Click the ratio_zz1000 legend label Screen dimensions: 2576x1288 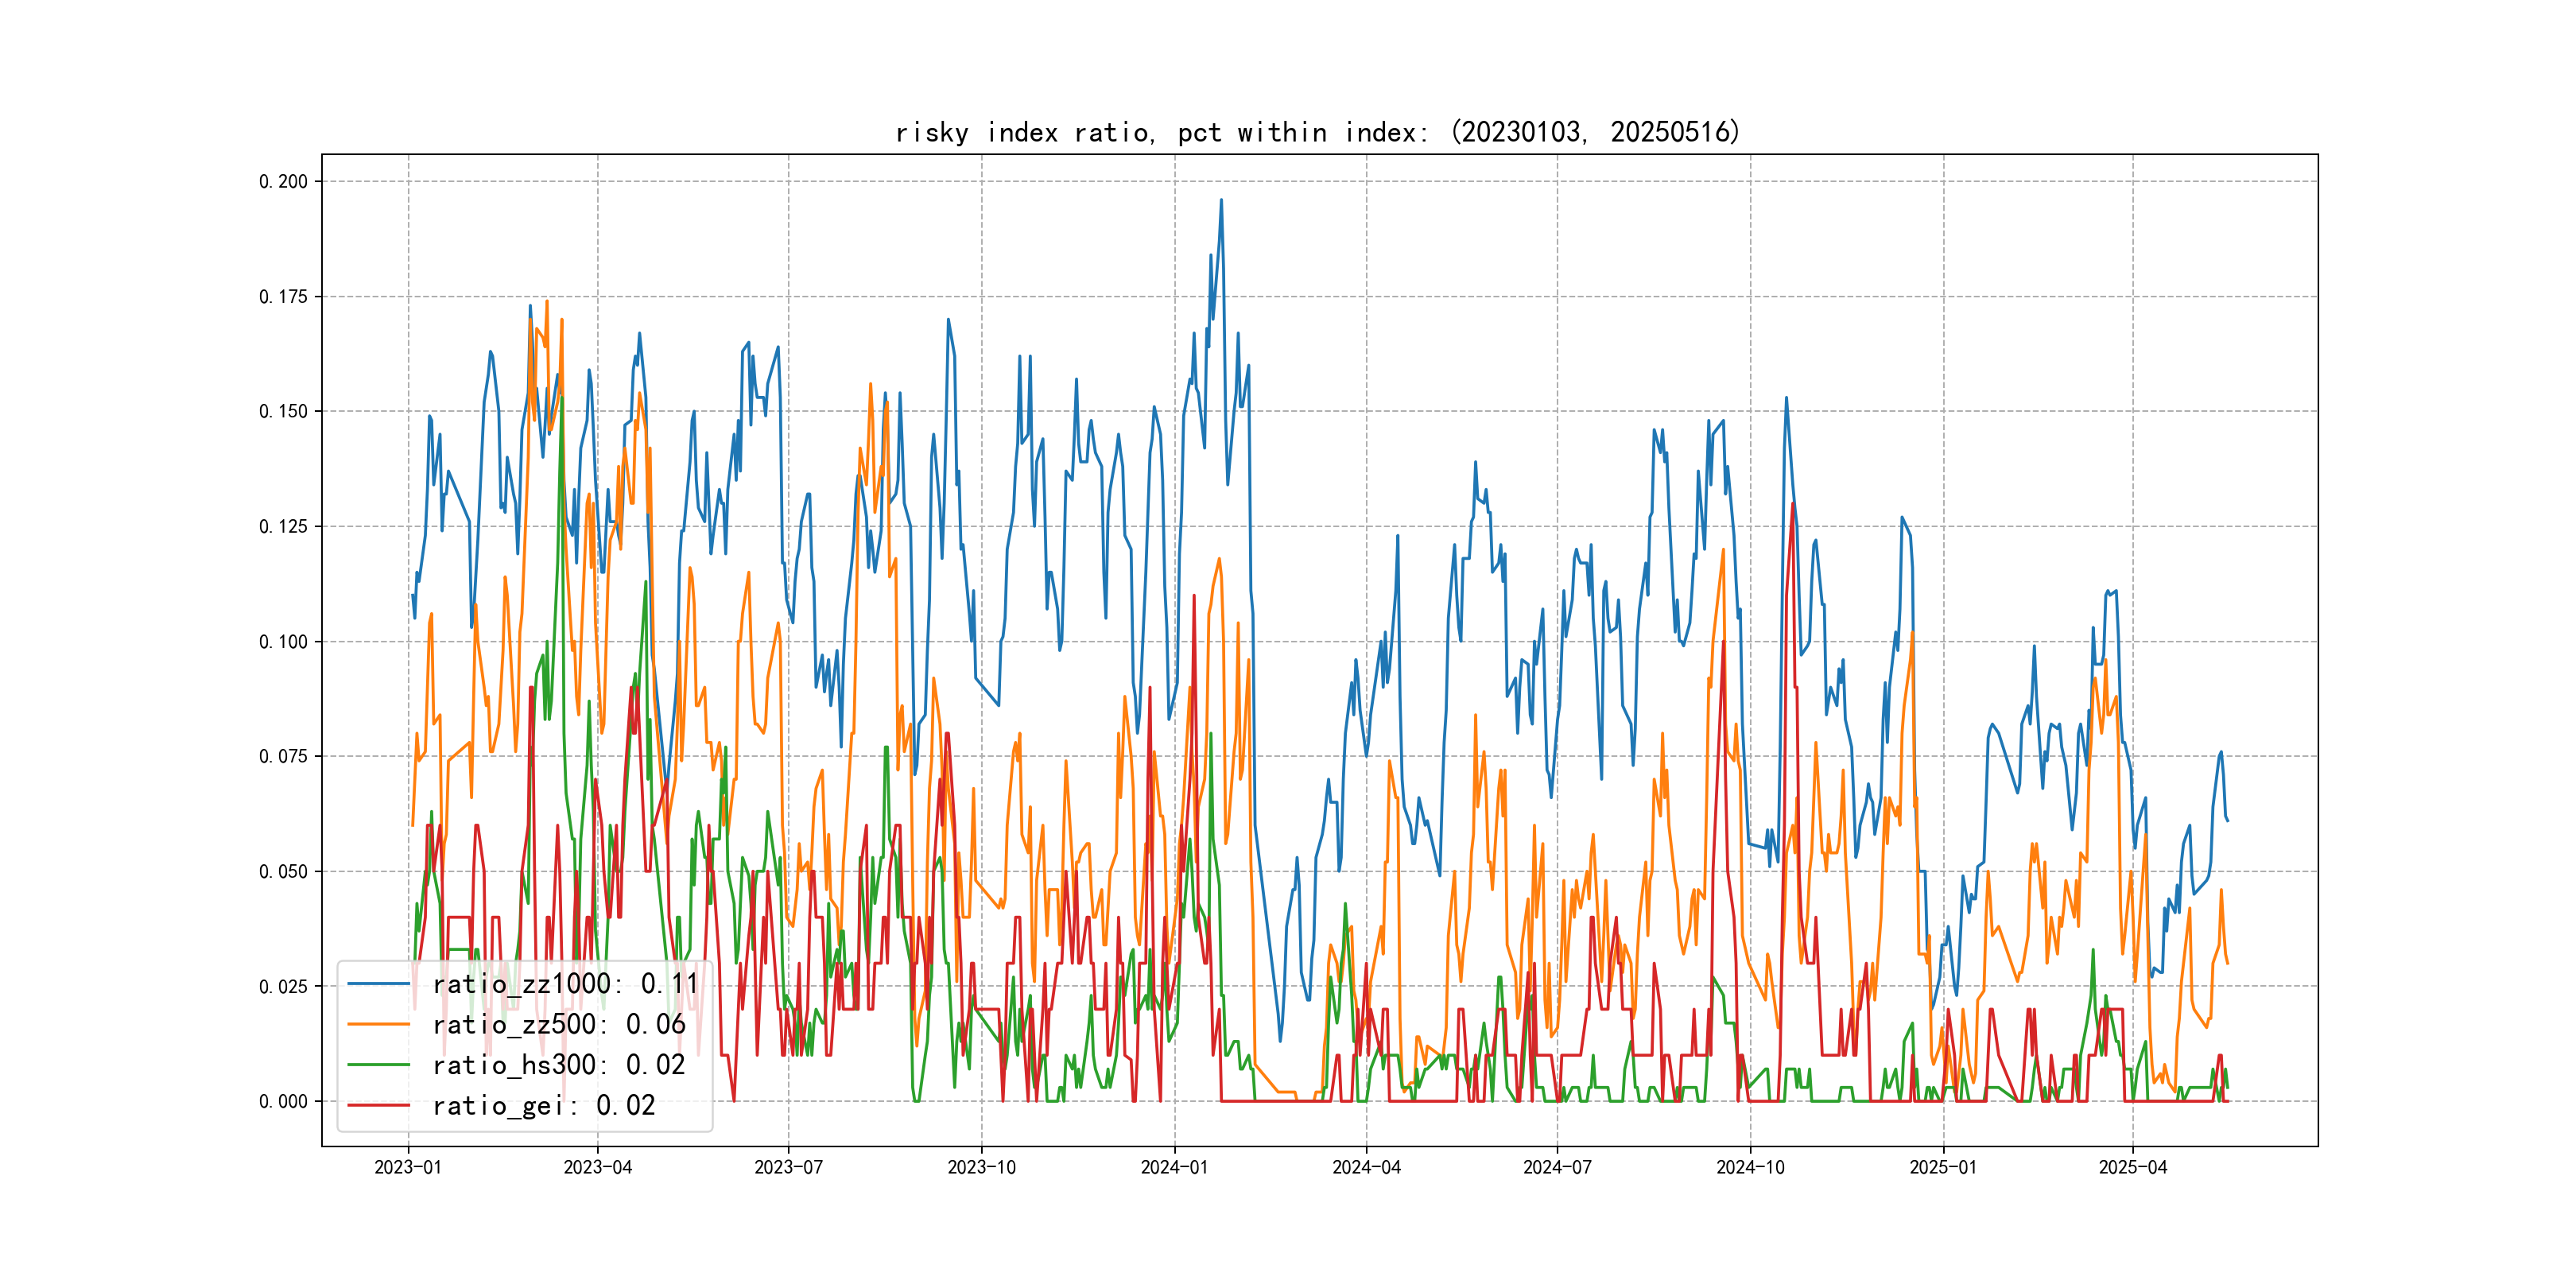click(565, 984)
